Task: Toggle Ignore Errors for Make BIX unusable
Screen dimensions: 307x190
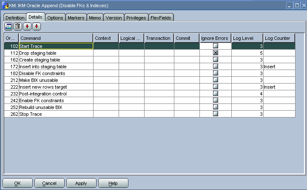Action: [216, 80]
